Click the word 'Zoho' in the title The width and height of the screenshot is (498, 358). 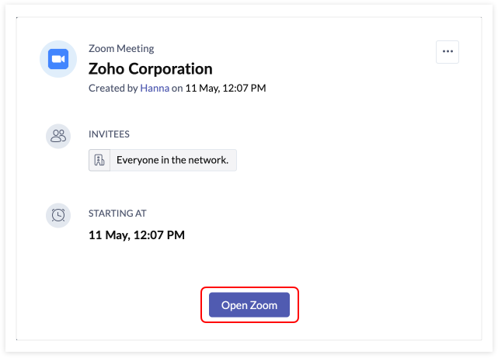[106, 69]
